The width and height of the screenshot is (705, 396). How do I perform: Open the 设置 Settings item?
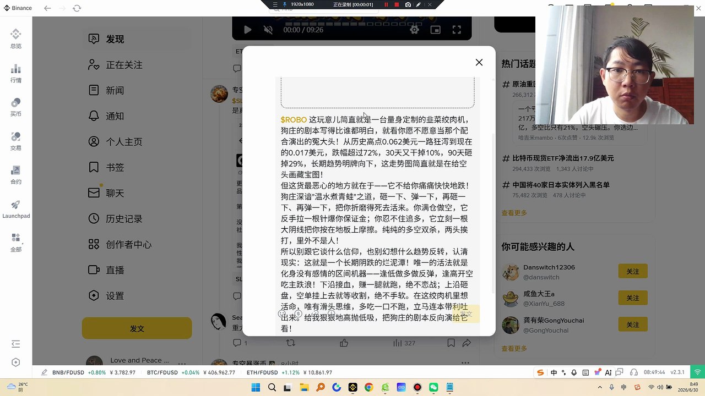137,296
